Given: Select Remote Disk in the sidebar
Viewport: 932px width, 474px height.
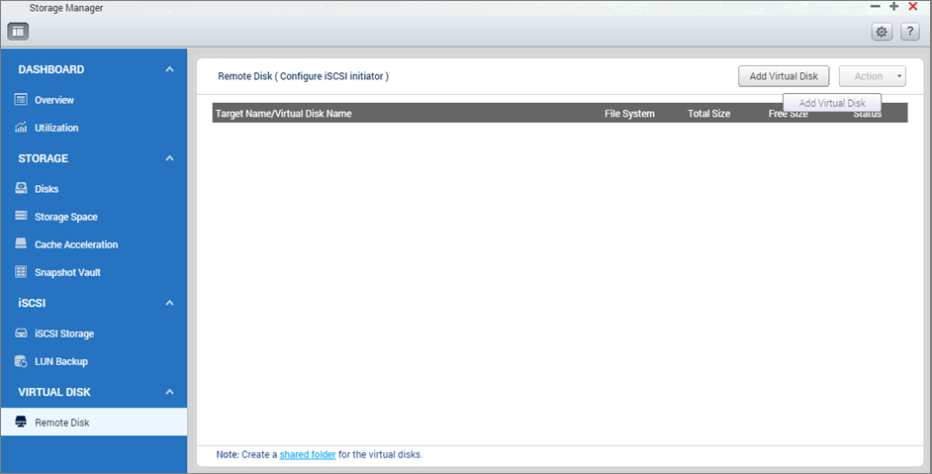Looking at the screenshot, I should click(61, 423).
